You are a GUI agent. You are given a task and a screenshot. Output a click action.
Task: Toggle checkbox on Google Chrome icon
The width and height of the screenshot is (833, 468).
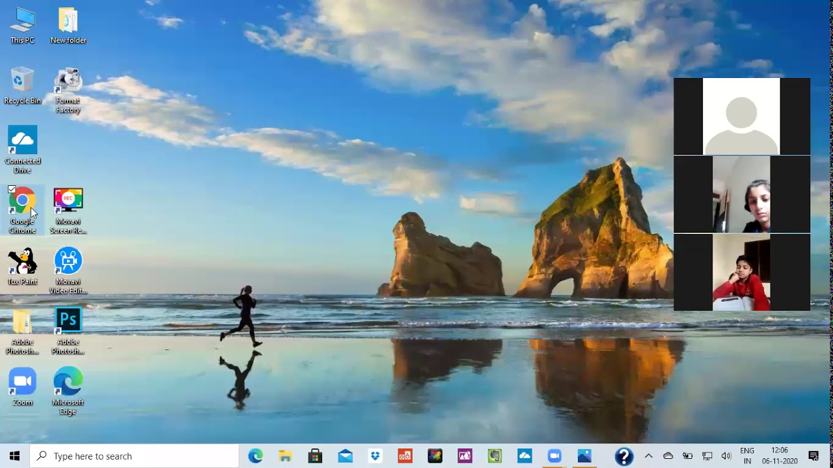coord(12,190)
